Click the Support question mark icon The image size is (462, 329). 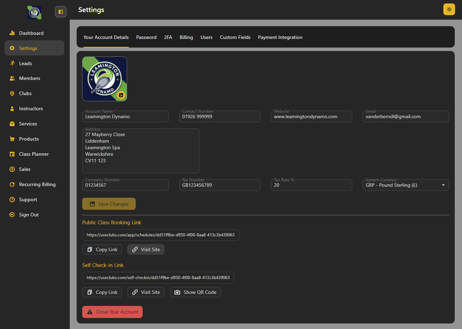12,200
